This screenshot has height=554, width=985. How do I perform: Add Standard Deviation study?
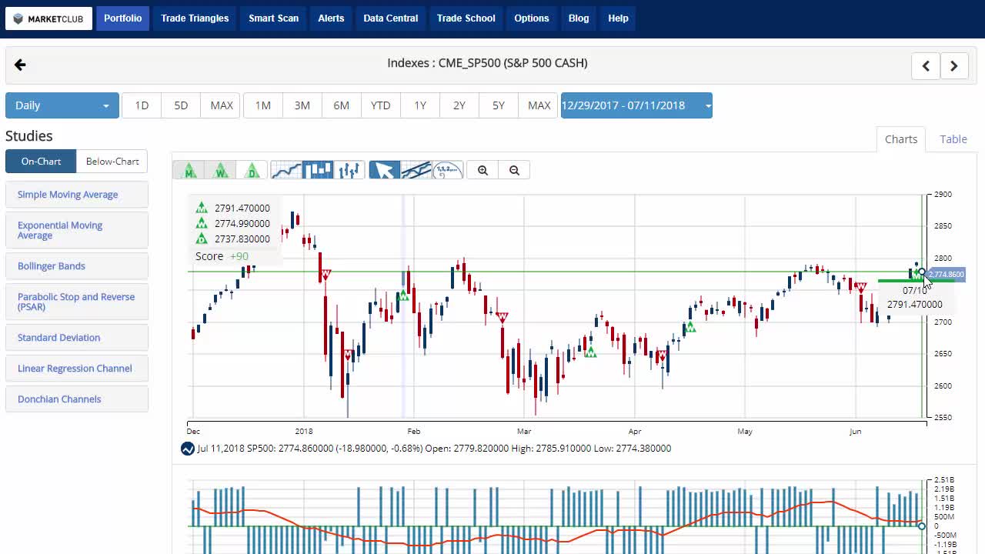coord(77,338)
